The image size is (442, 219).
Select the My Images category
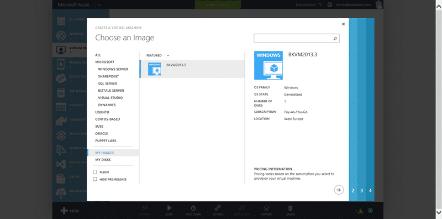click(113, 153)
